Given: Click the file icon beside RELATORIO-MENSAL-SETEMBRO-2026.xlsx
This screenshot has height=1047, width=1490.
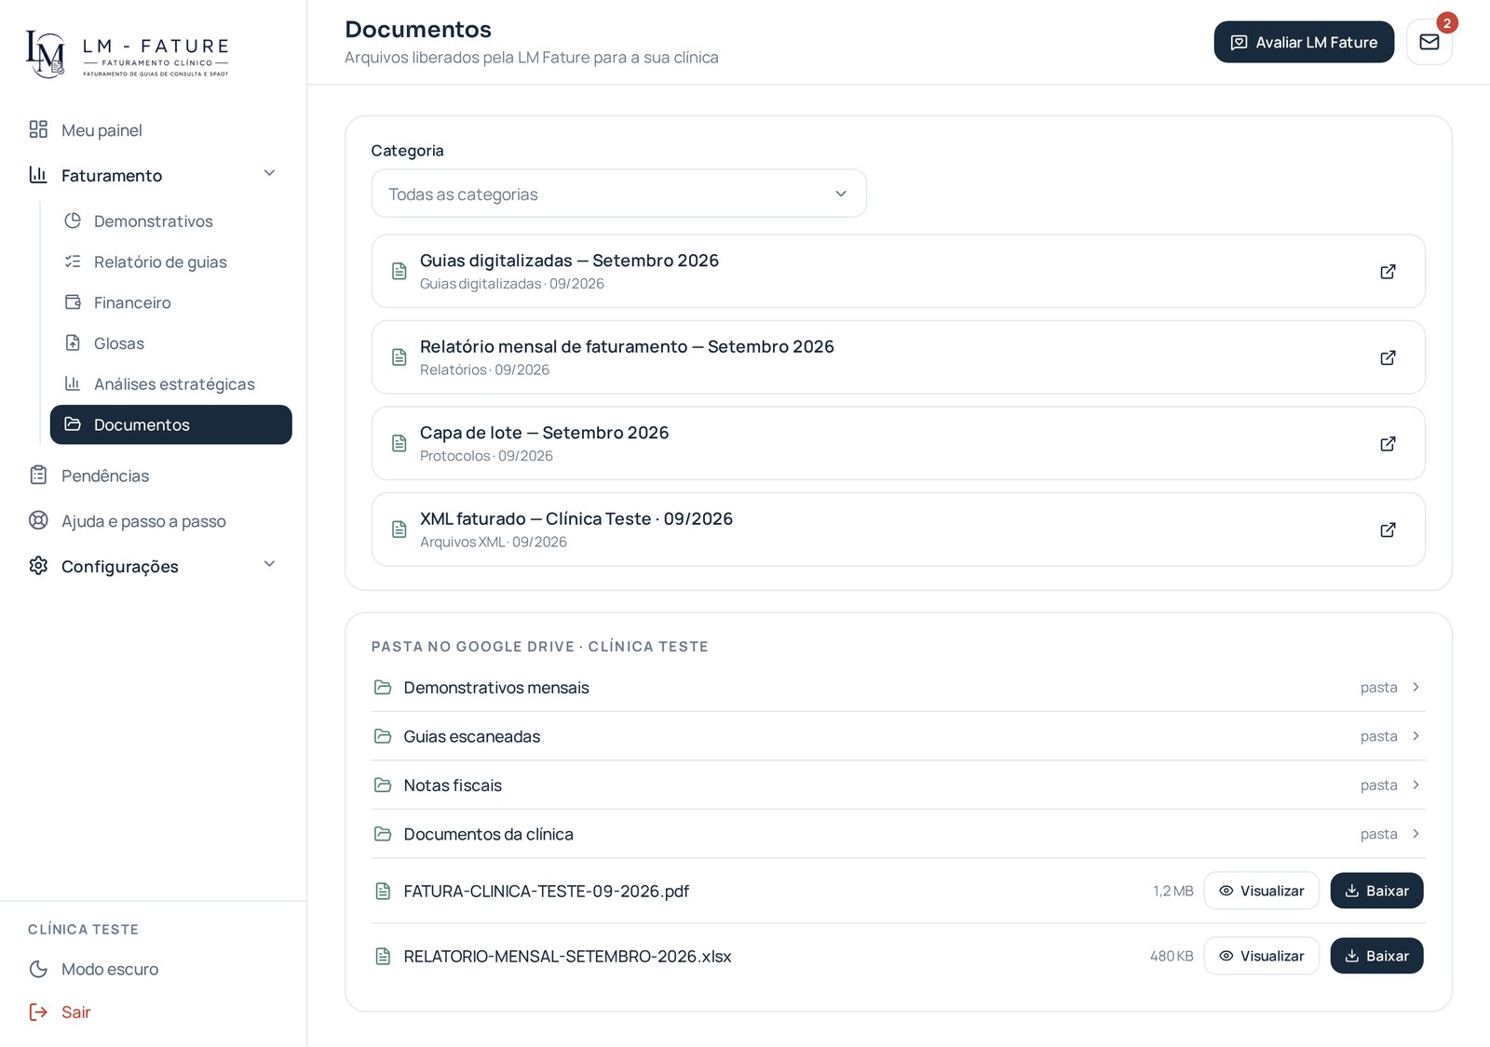Looking at the screenshot, I should point(383,956).
